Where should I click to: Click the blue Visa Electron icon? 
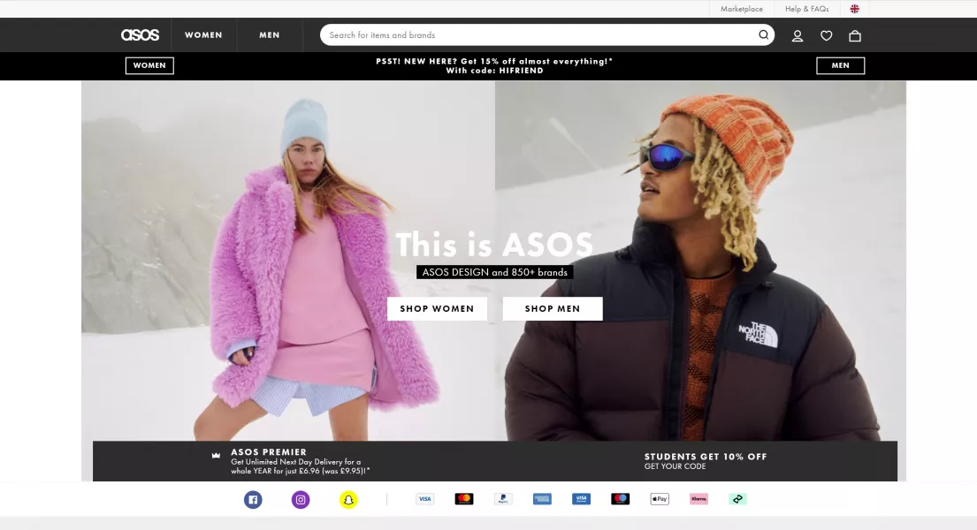(x=582, y=499)
